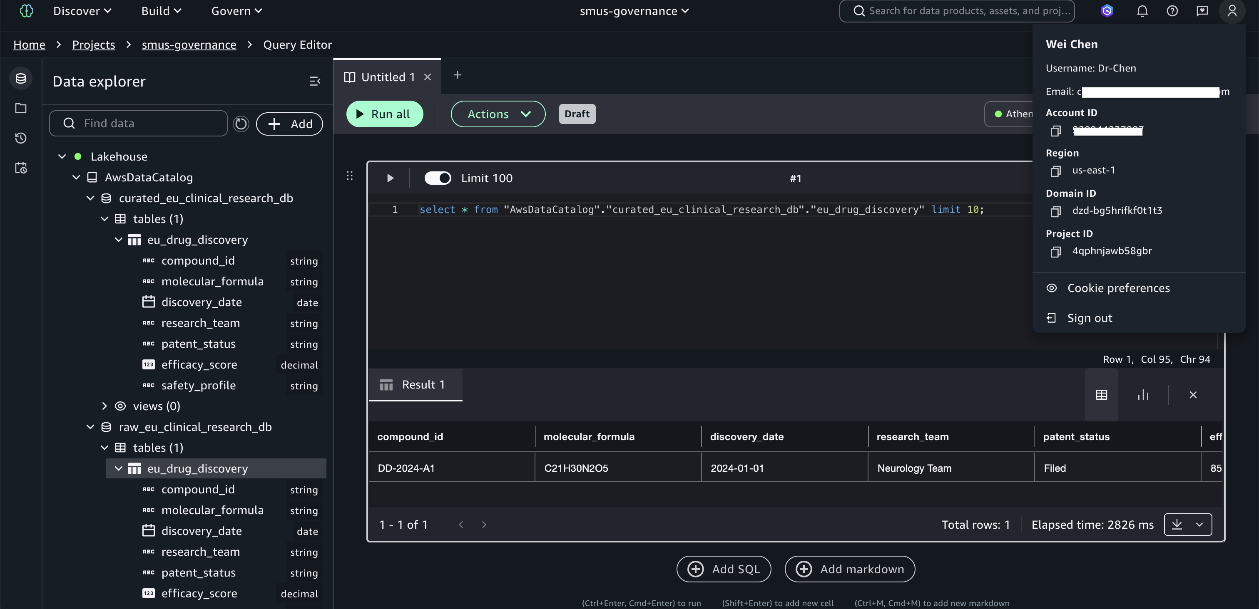Collapse tables (1) under raw database
1259x609 pixels.
(x=105, y=447)
